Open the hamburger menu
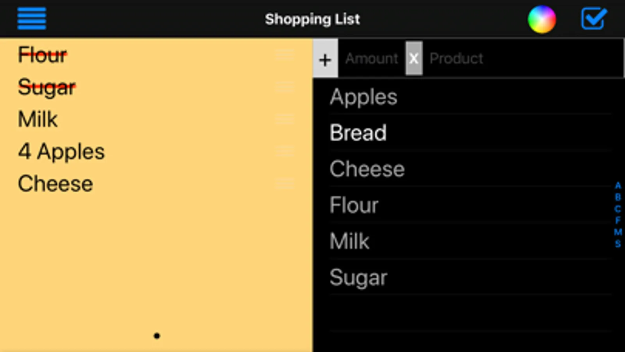Image resolution: width=625 pixels, height=352 pixels. click(x=32, y=18)
